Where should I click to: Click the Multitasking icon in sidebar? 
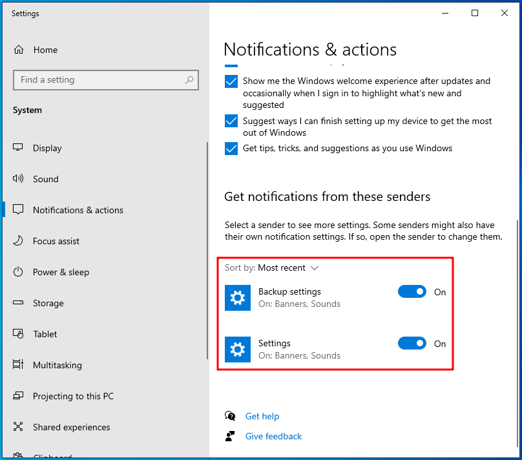click(x=18, y=364)
